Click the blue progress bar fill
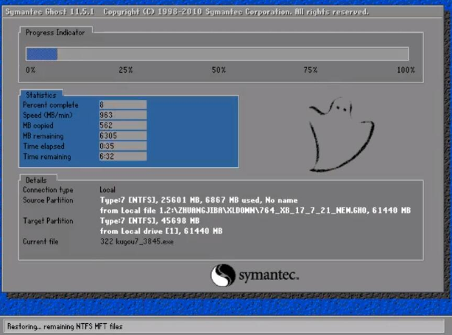Screen dimensions: 452x335 click(x=42, y=54)
